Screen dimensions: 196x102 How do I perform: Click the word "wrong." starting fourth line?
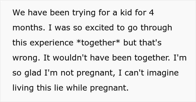coord(26,58)
